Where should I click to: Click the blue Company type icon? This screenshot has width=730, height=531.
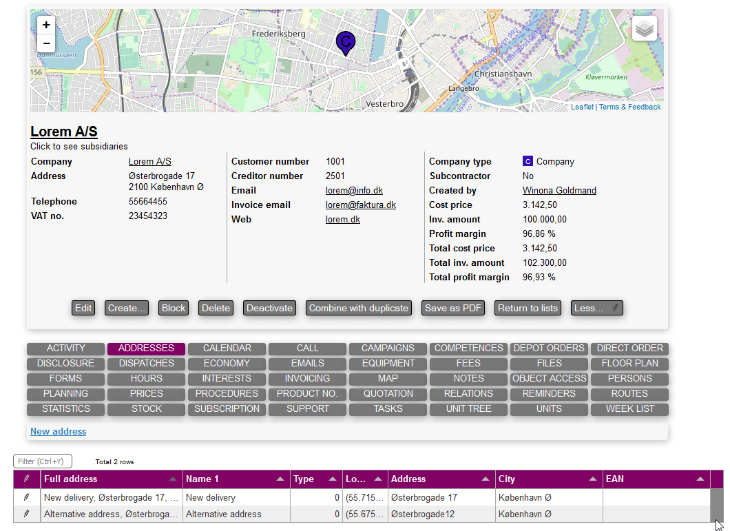click(528, 162)
